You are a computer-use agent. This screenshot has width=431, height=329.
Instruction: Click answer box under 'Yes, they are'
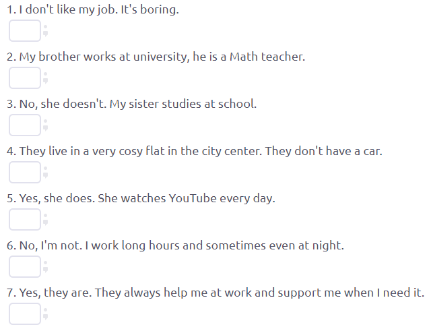[25, 314]
